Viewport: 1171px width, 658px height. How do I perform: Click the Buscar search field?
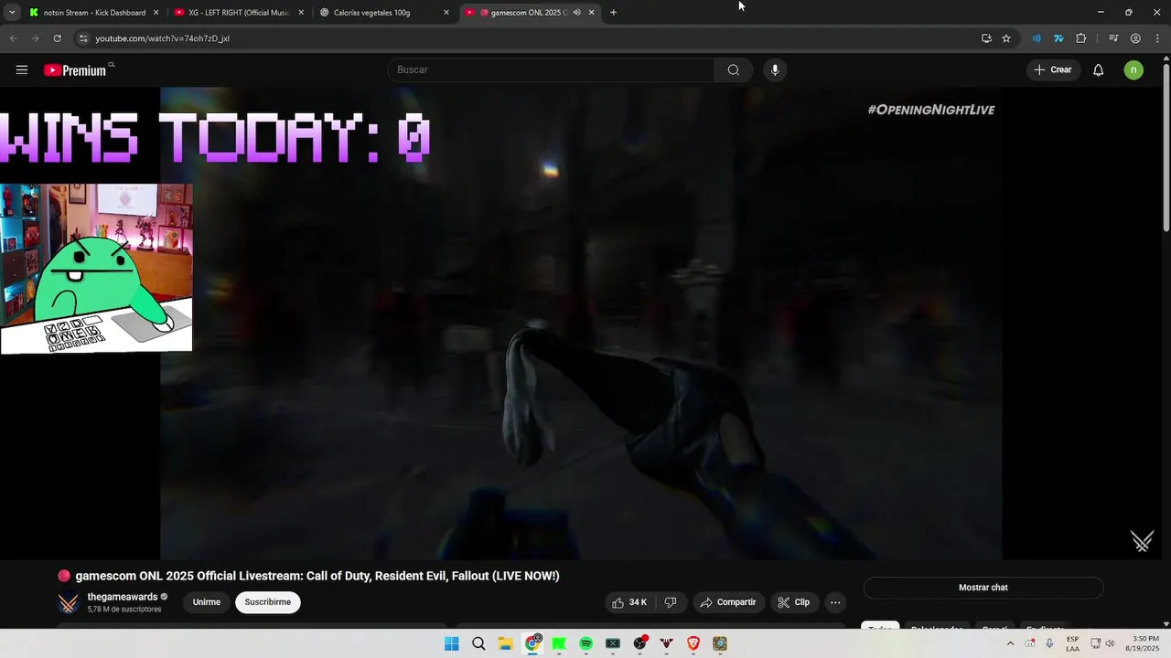pos(551,70)
